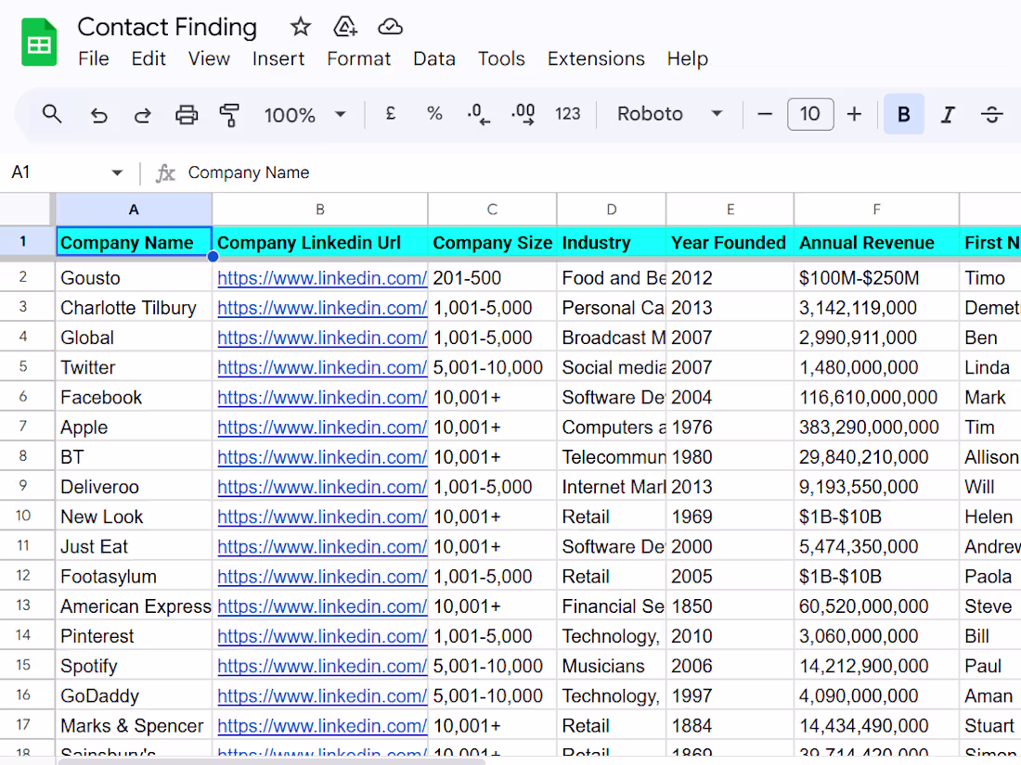Image resolution: width=1021 pixels, height=765 pixels.
Task: Open the Data menu
Action: (434, 58)
